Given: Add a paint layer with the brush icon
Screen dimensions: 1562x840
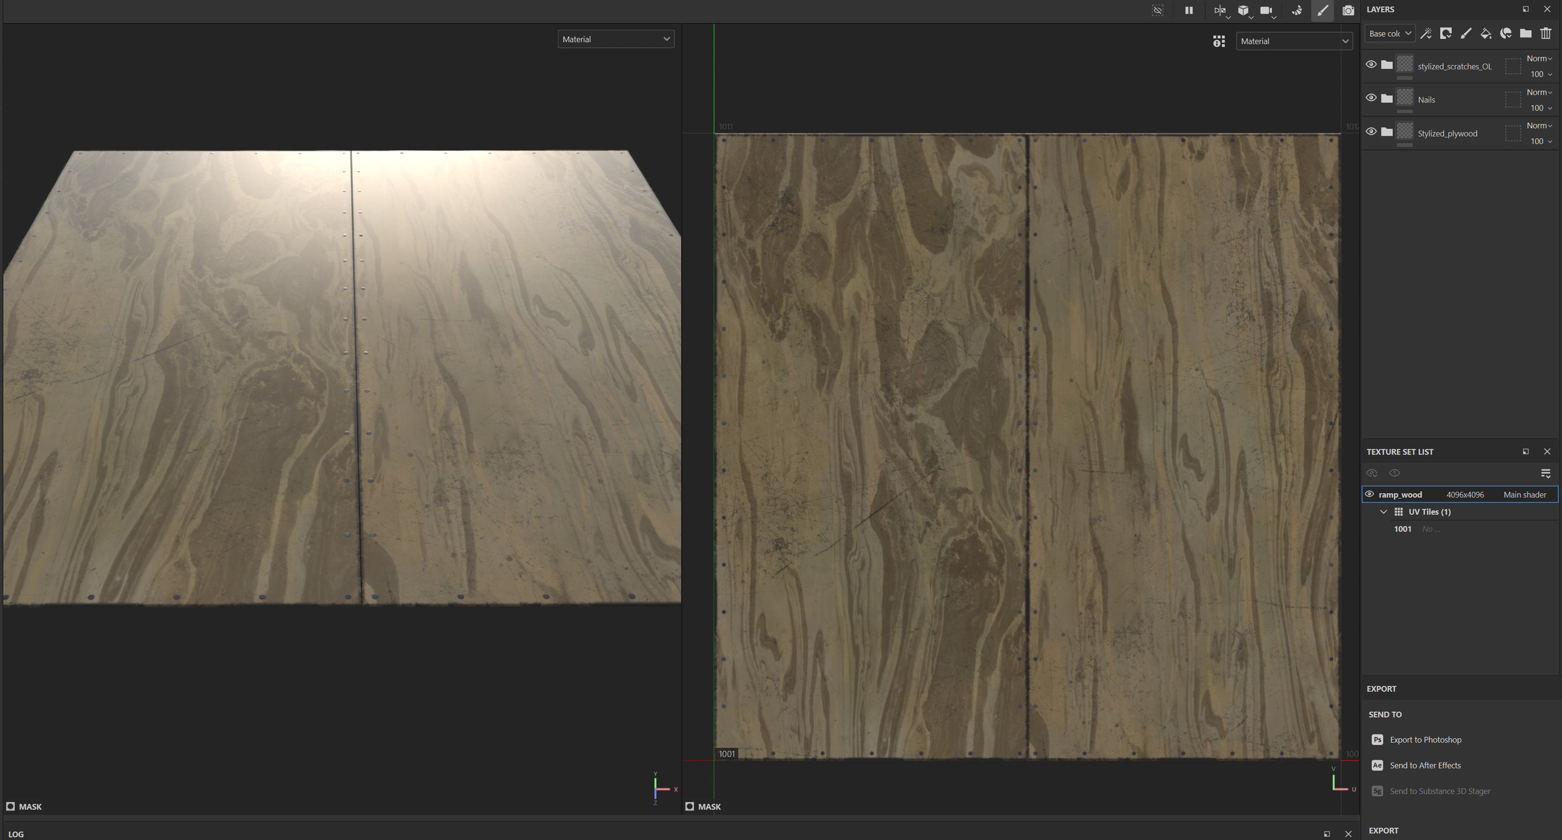Looking at the screenshot, I should (1466, 34).
